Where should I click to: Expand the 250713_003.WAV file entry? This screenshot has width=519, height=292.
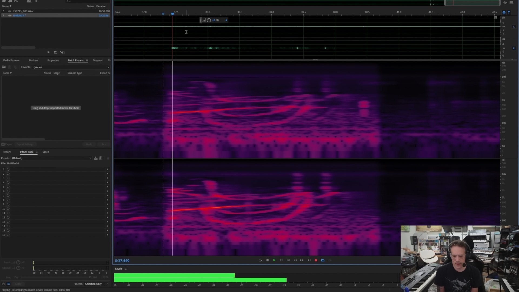3,11
